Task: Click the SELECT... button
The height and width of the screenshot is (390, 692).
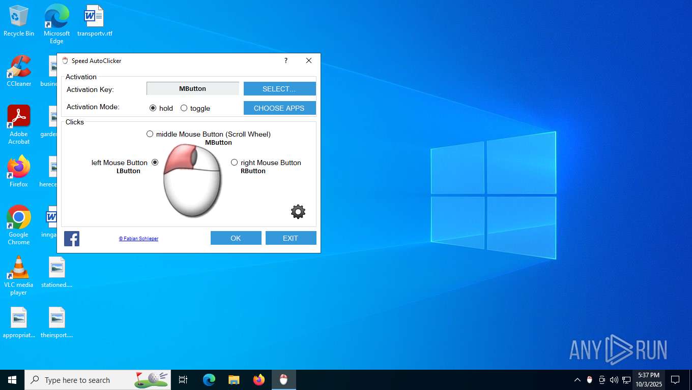Action: [280, 89]
